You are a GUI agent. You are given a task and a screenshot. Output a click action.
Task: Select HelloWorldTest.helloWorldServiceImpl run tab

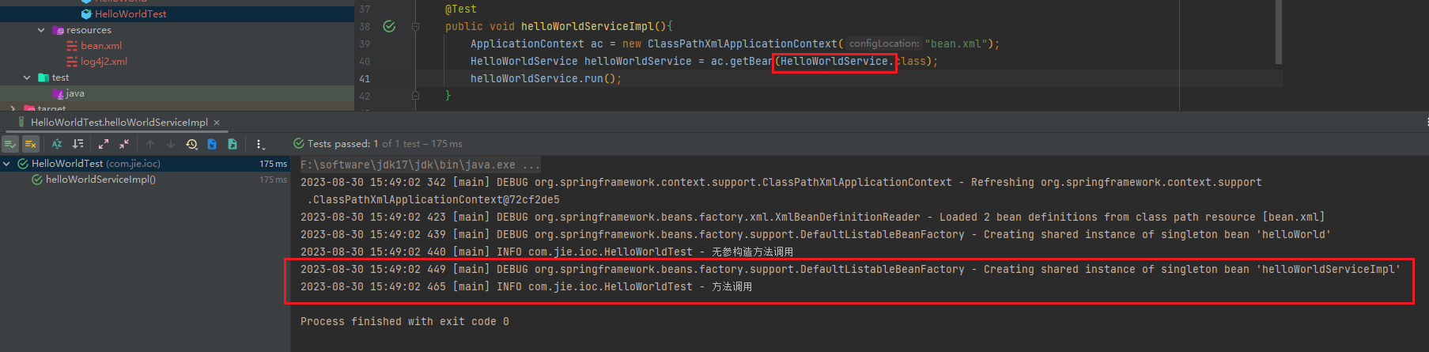point(119,123)
